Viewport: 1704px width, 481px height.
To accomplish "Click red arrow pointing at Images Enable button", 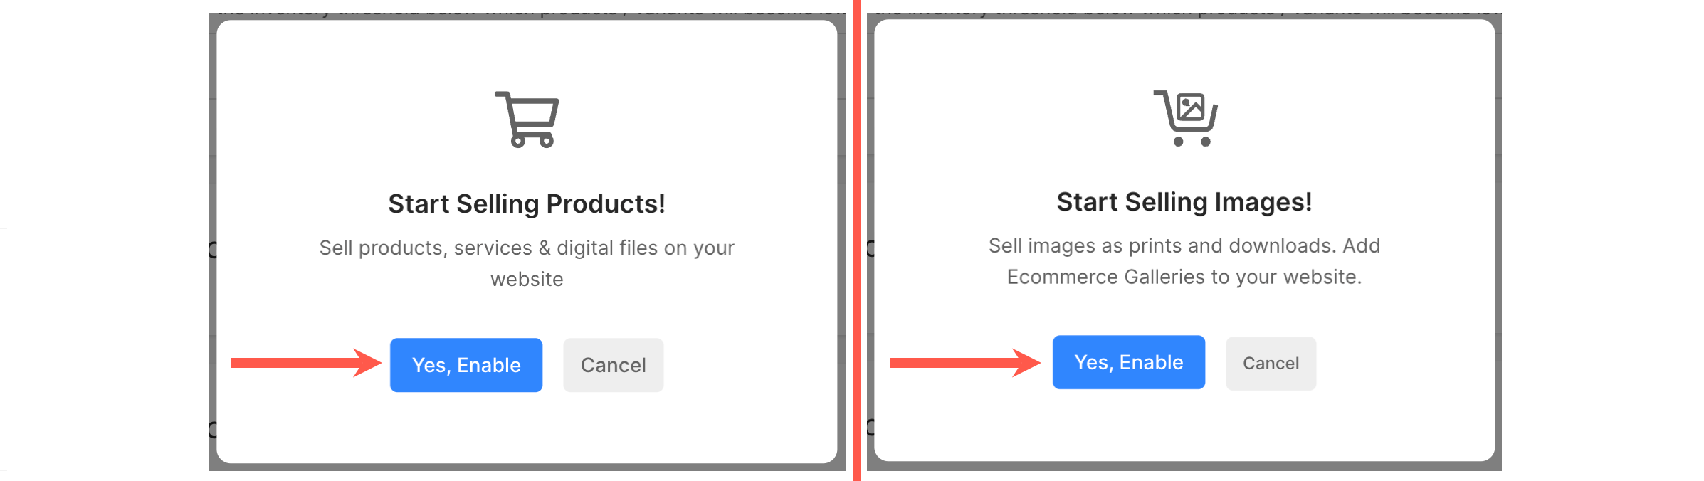I will 965,363.
